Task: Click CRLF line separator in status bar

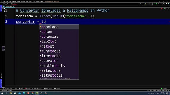Action: 151,91
